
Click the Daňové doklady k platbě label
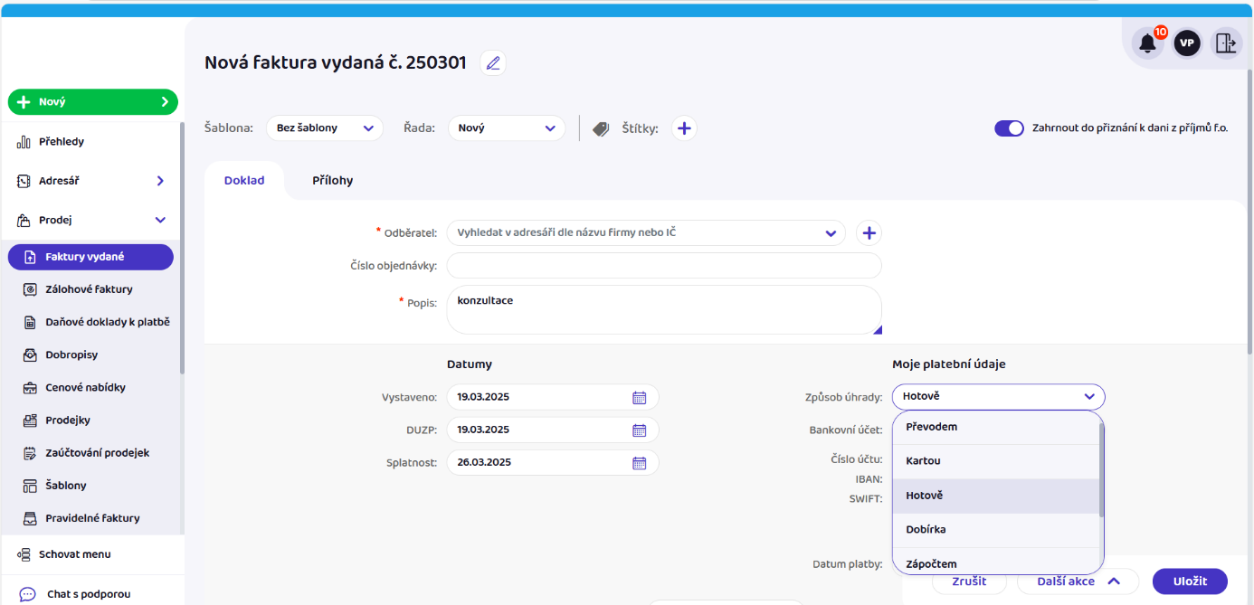tap(108, 322)
